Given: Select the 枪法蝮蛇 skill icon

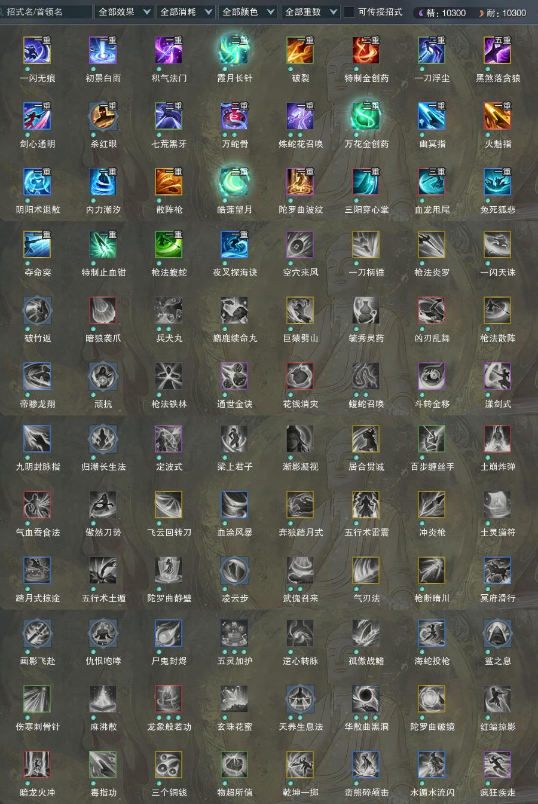Looking at the screenshot, I should click(x=169, y=244).
